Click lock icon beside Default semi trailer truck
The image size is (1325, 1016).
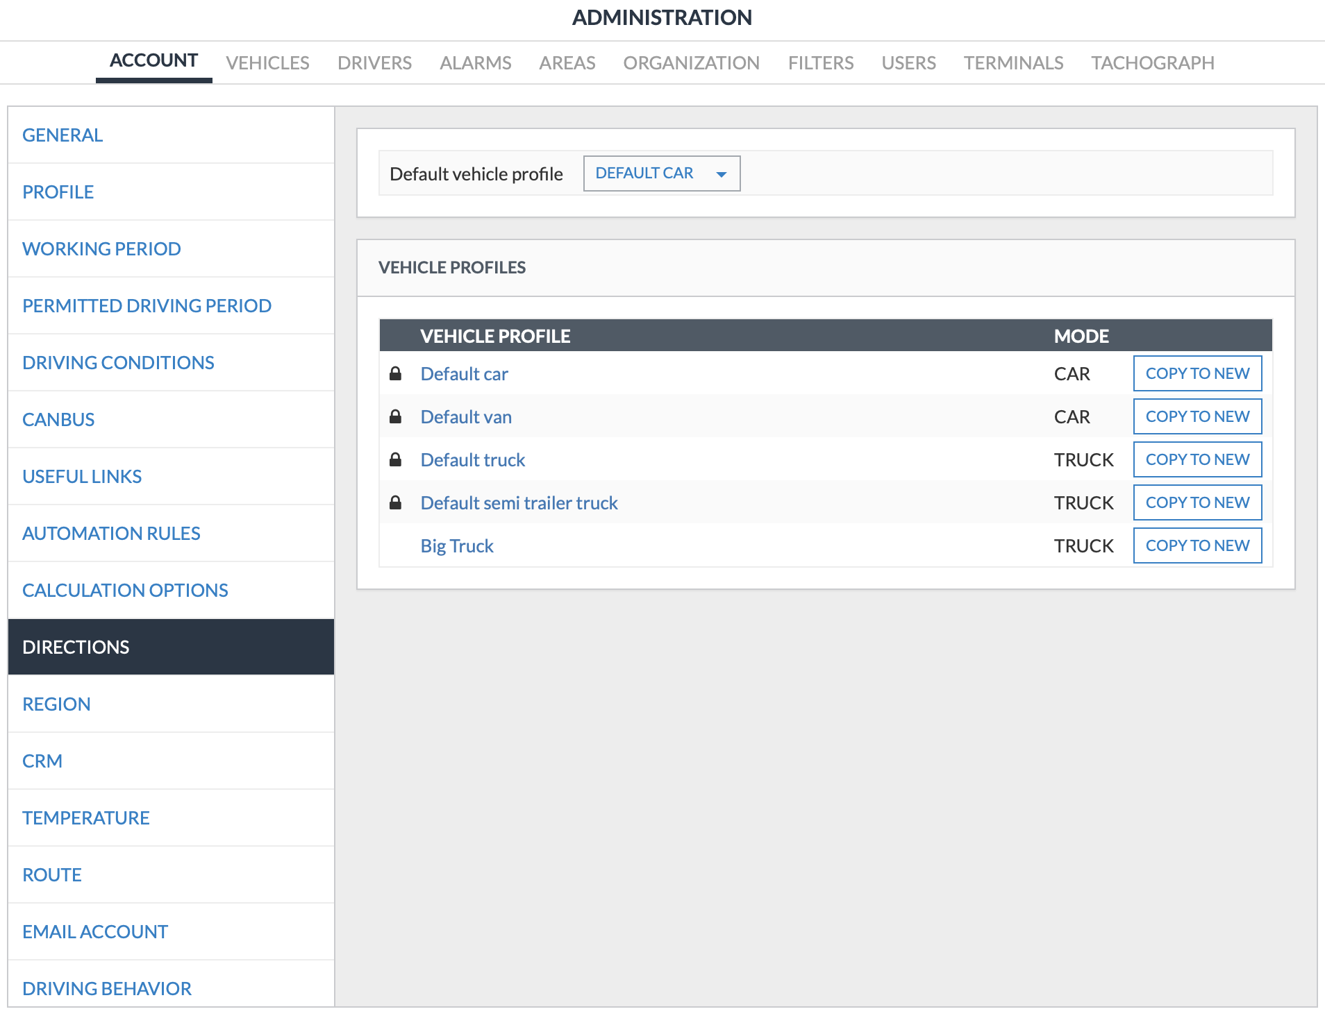pos(395,503)
